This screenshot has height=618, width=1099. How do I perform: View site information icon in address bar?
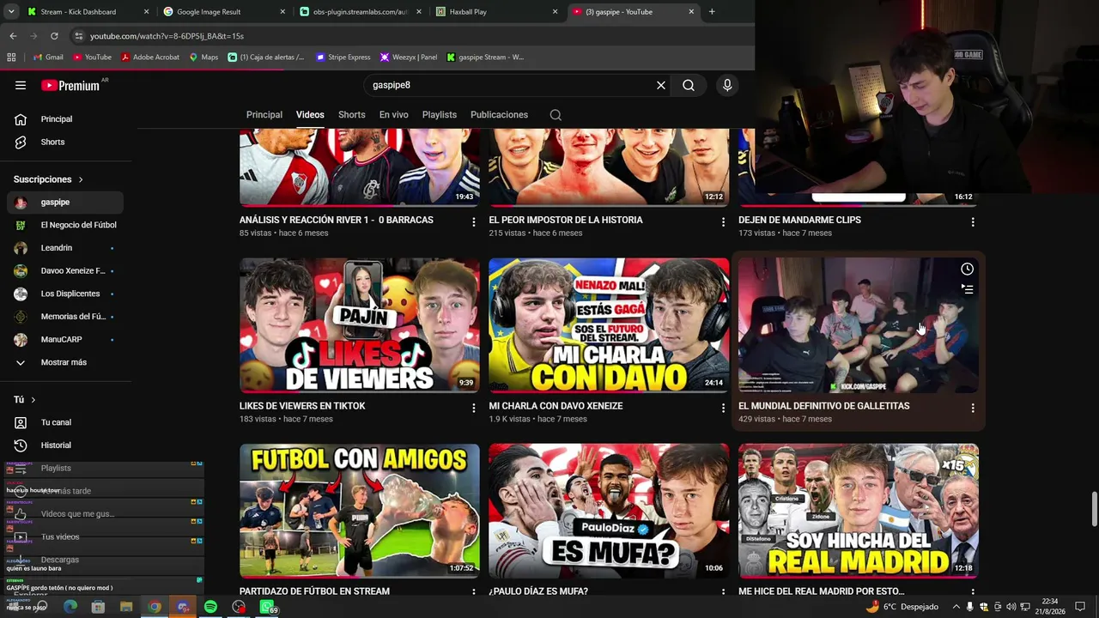(x=78, y=36)
